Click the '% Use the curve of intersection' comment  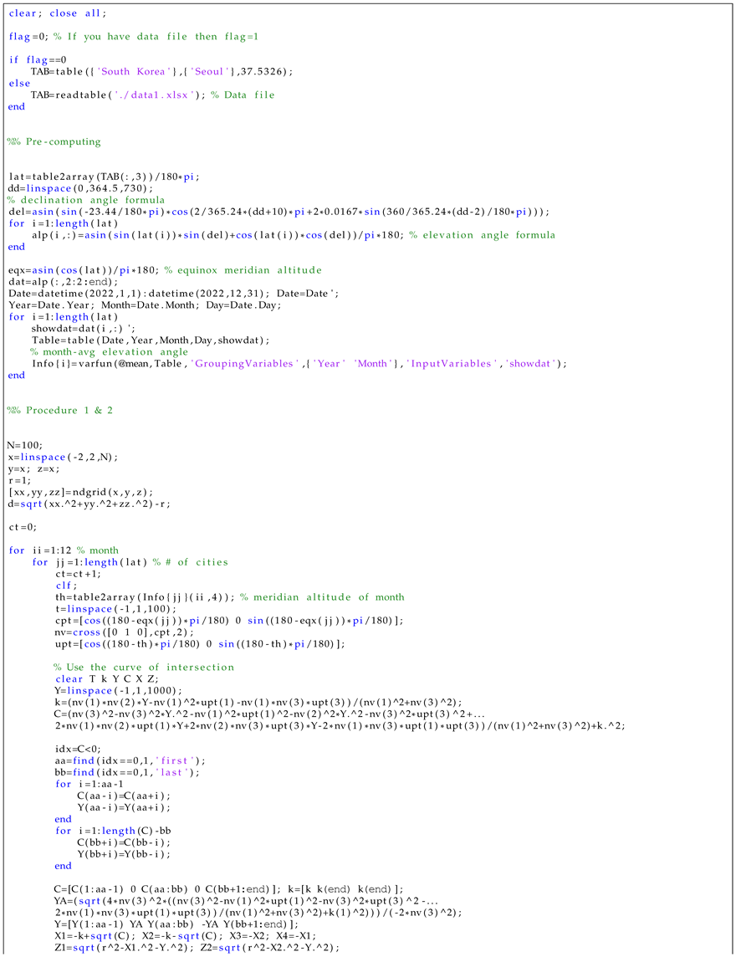pyautogui.click(x=145, y=667)
